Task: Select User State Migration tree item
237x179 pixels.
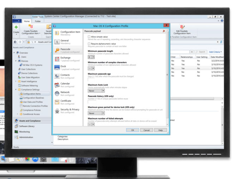Action: tap(29, 77)
